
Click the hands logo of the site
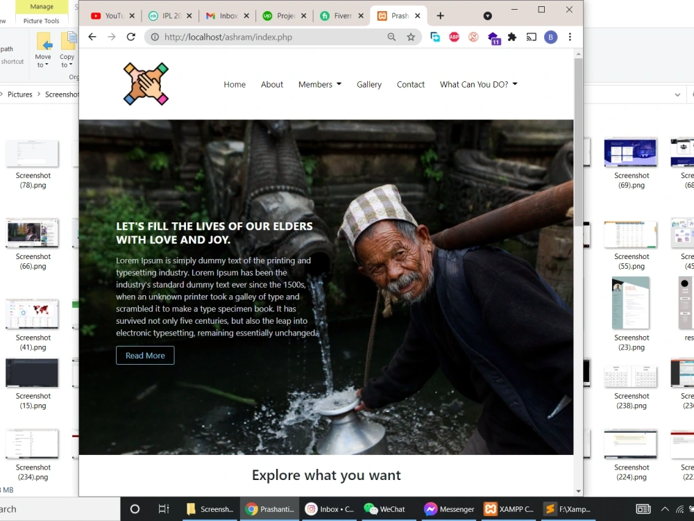point(146,84)
